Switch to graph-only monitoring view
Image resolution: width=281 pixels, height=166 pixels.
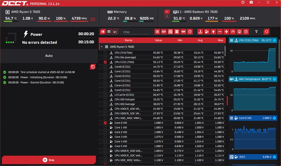coord(115,32)
